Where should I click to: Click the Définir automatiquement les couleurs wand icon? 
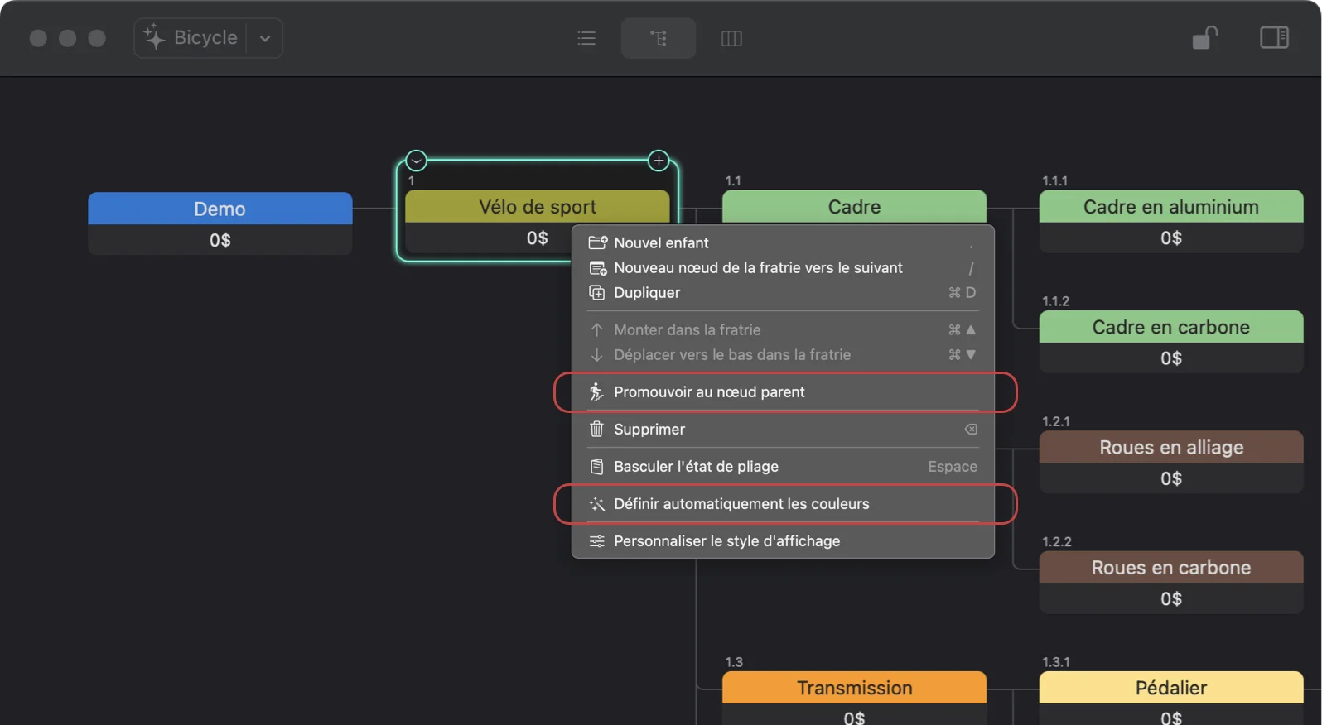tap(596, 504)
